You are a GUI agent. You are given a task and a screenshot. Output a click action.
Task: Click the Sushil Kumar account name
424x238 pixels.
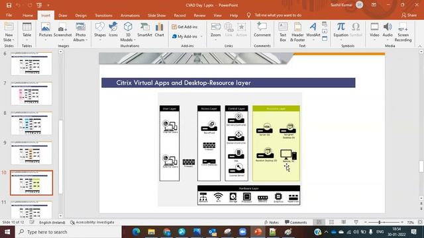(341, 5)
